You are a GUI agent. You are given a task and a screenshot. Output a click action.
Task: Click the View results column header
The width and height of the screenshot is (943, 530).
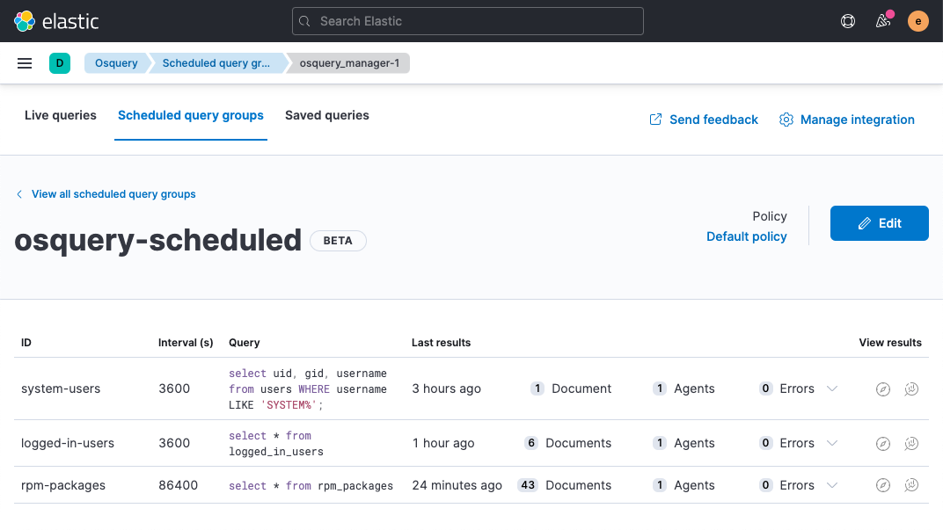(890, 343)
